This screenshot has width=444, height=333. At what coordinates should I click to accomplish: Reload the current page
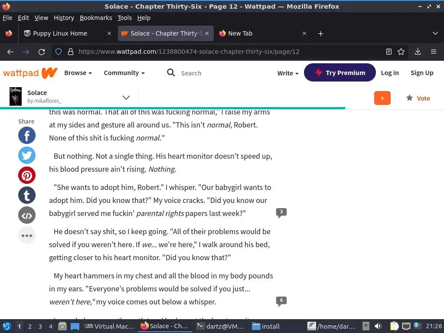pos(42,52)
